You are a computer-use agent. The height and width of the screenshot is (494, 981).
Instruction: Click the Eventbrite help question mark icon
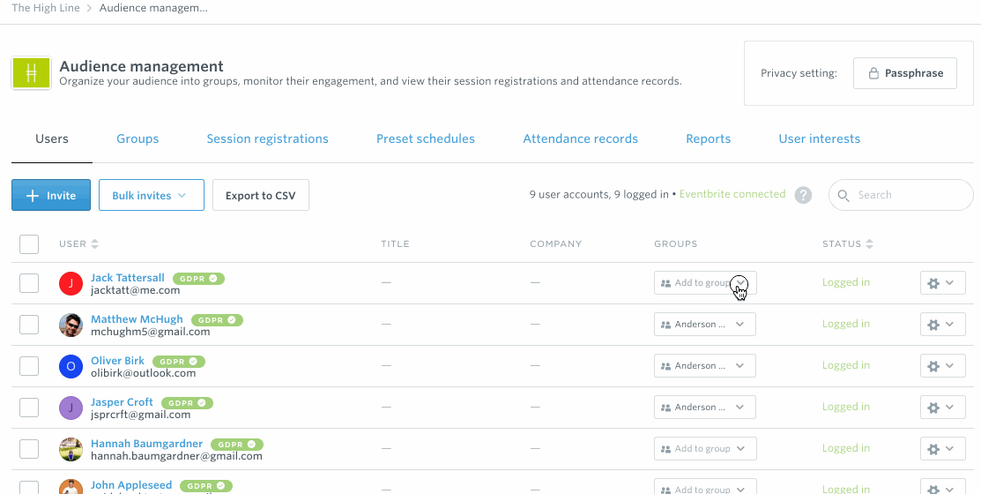tap(803, 195)
